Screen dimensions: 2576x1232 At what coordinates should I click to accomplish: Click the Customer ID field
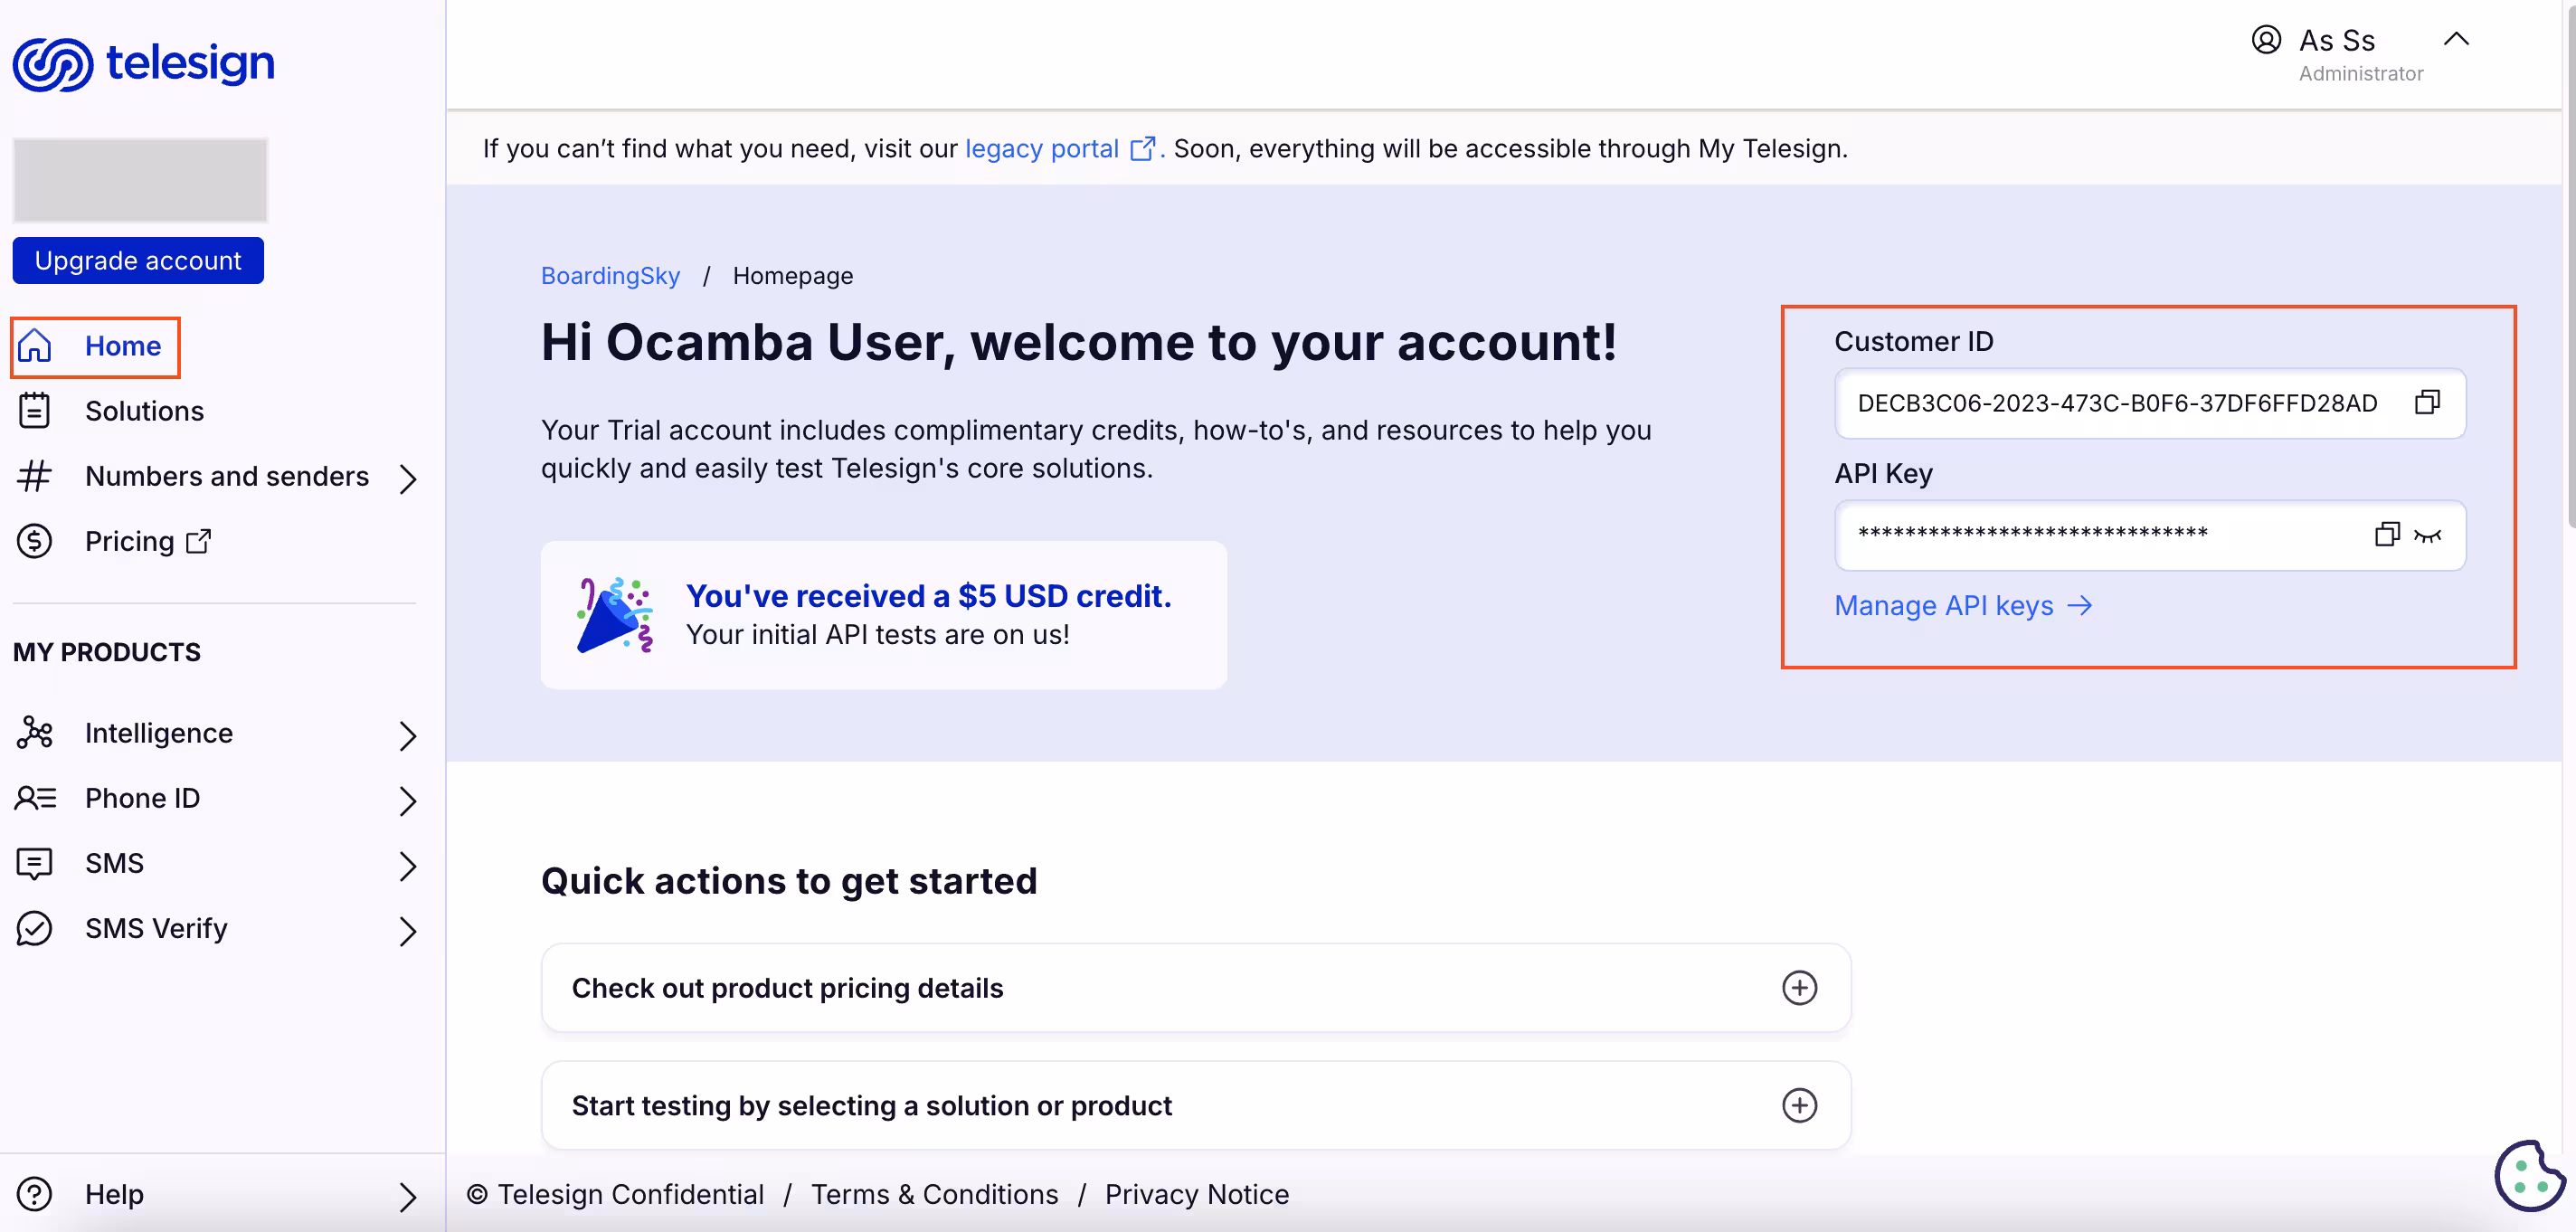click(x=2116, y=403)
